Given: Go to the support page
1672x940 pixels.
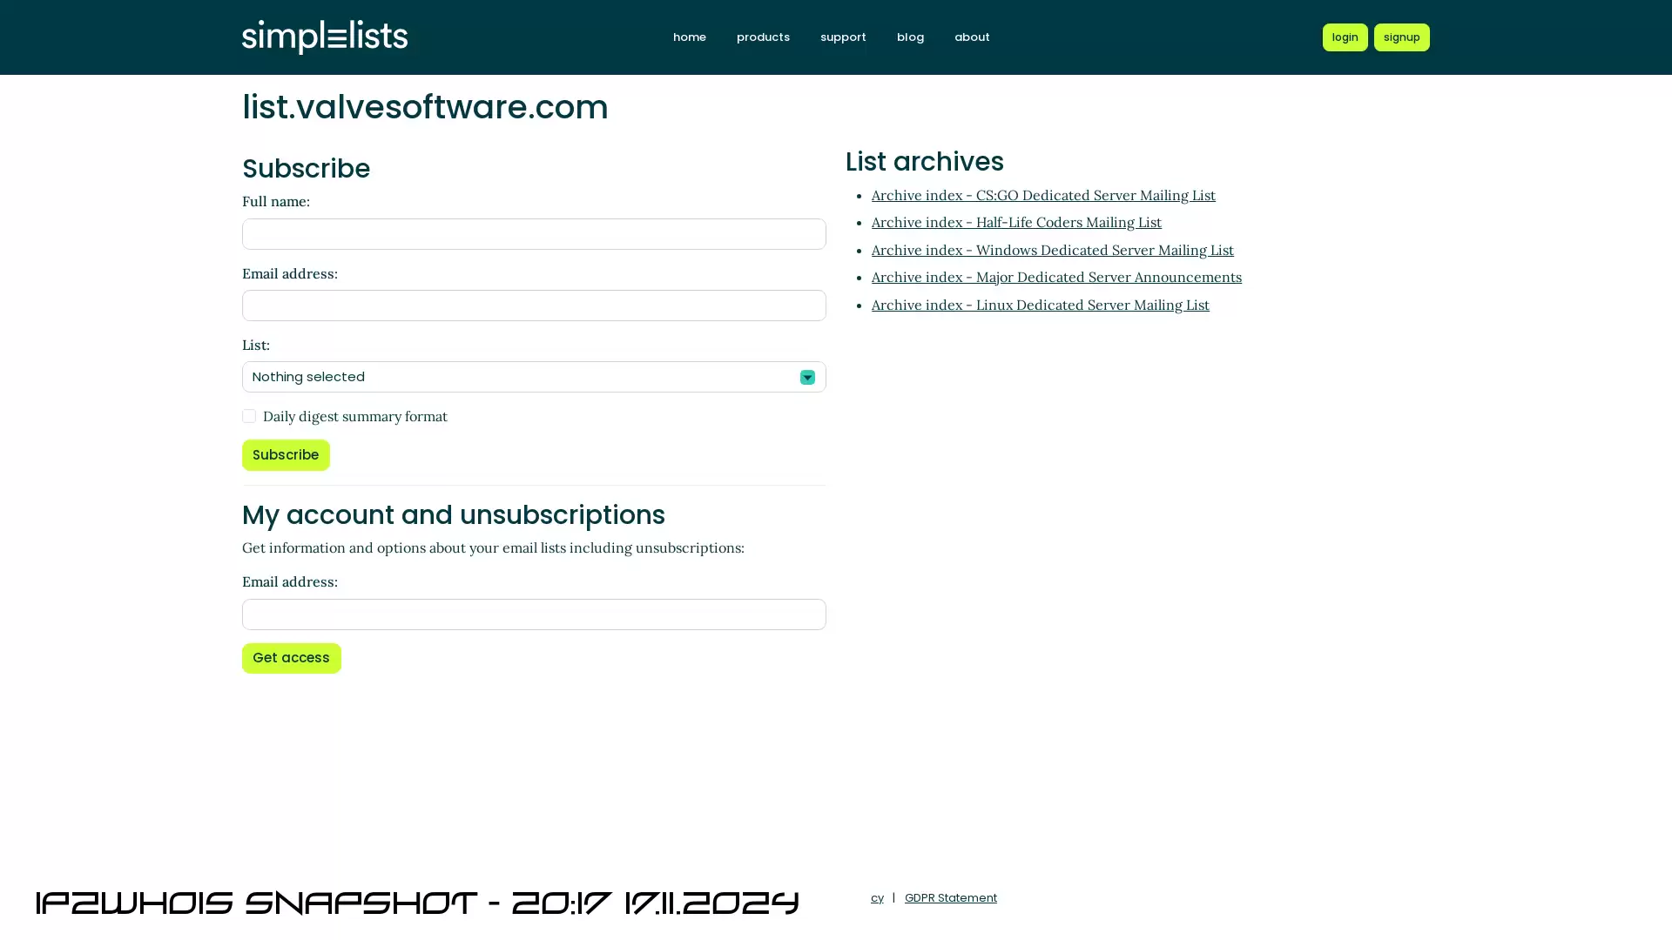Looking at the screenshot, I should [x=843, y=37].
